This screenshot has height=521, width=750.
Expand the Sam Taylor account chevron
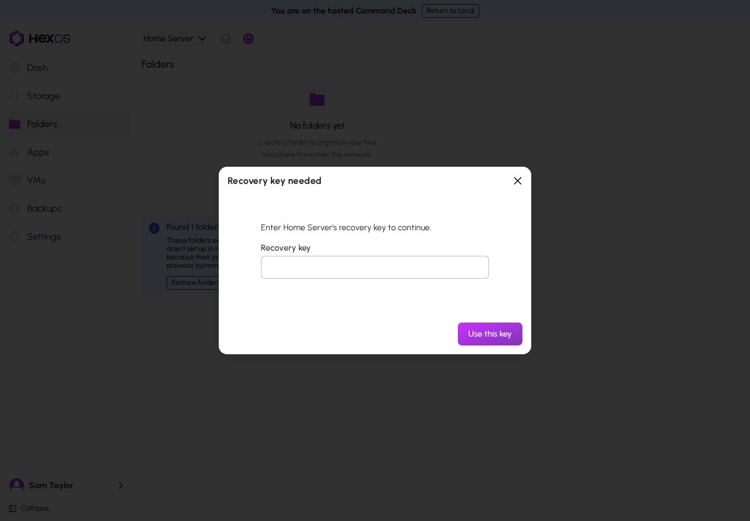[121, 486]
